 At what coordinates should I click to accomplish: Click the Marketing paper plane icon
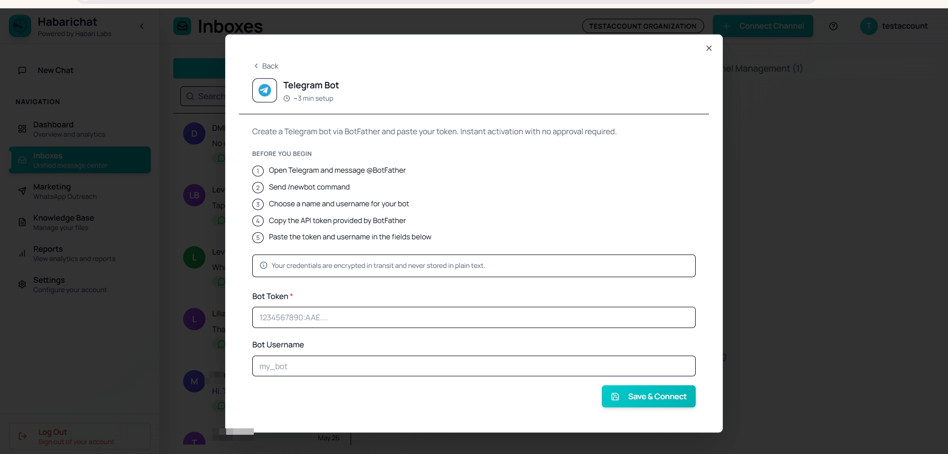tap(22, 191)
